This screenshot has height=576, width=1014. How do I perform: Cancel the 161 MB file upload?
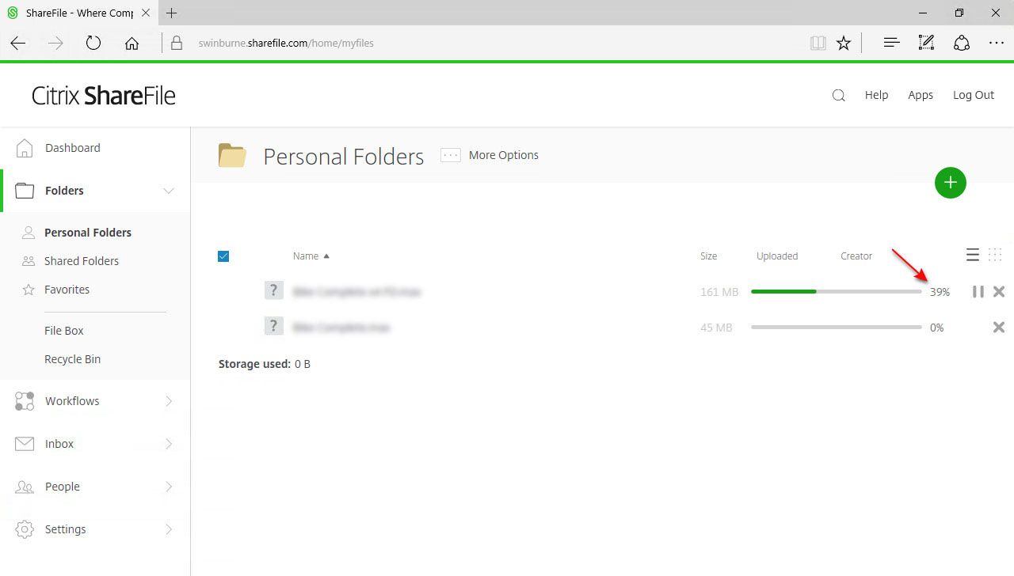click(x=999, y=292)
